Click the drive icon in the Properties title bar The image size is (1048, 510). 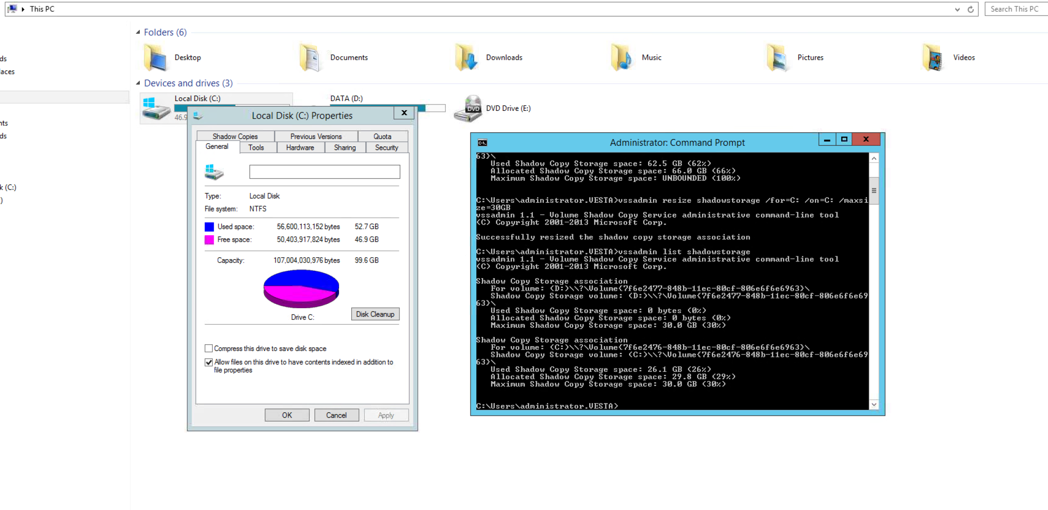click(198, 116)
